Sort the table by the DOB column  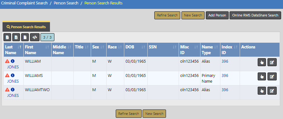136,50
